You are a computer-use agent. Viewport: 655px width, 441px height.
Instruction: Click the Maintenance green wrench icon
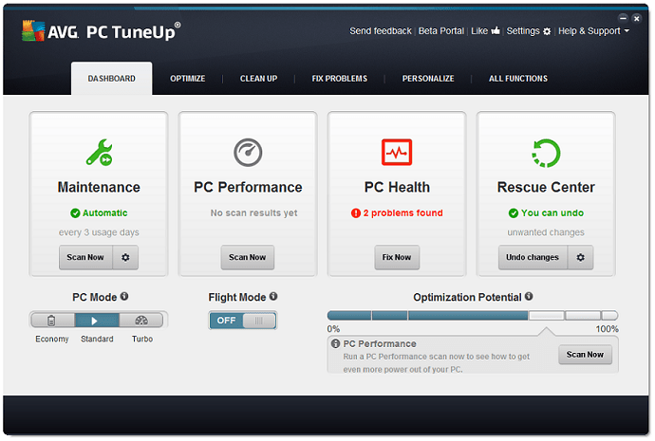click(x=100, y=153)
